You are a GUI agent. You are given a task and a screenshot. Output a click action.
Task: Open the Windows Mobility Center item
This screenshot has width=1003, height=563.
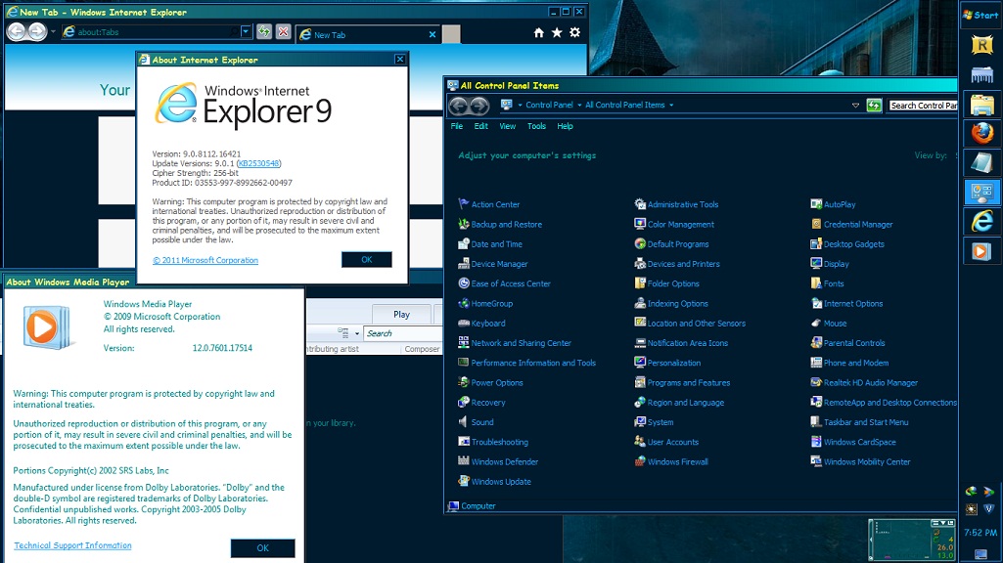[x=860, y=461]
